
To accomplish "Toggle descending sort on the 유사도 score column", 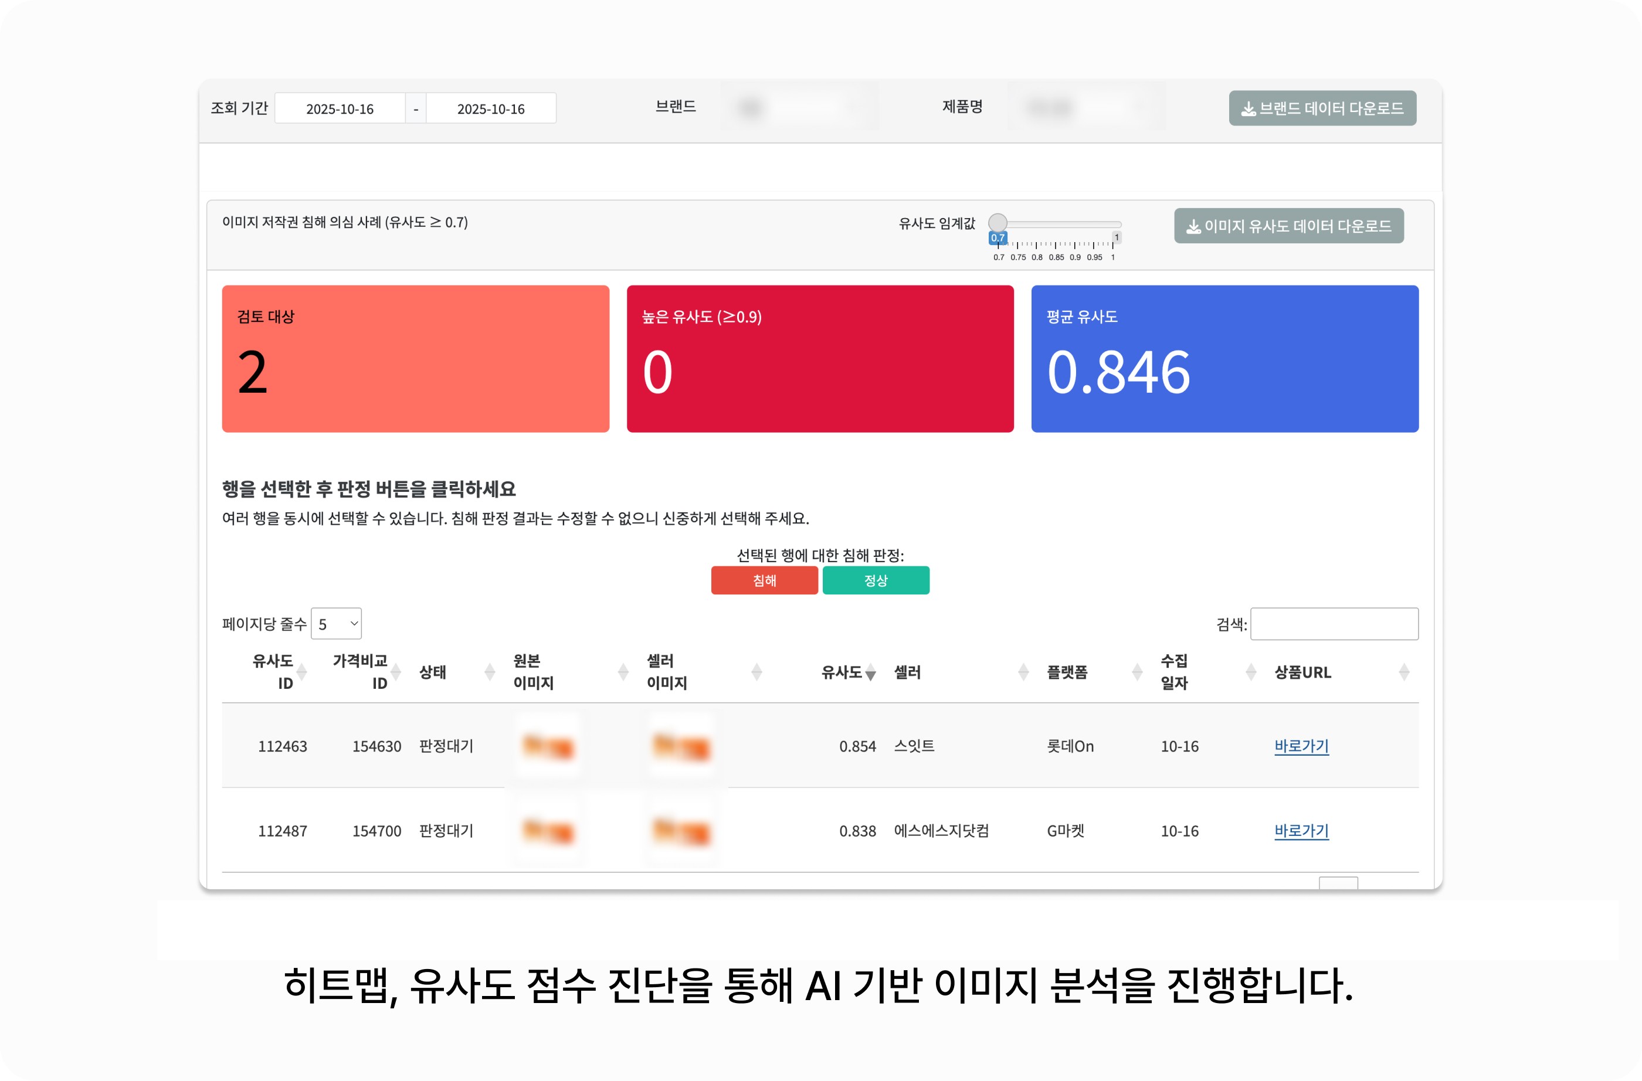I will pos(871,671).
